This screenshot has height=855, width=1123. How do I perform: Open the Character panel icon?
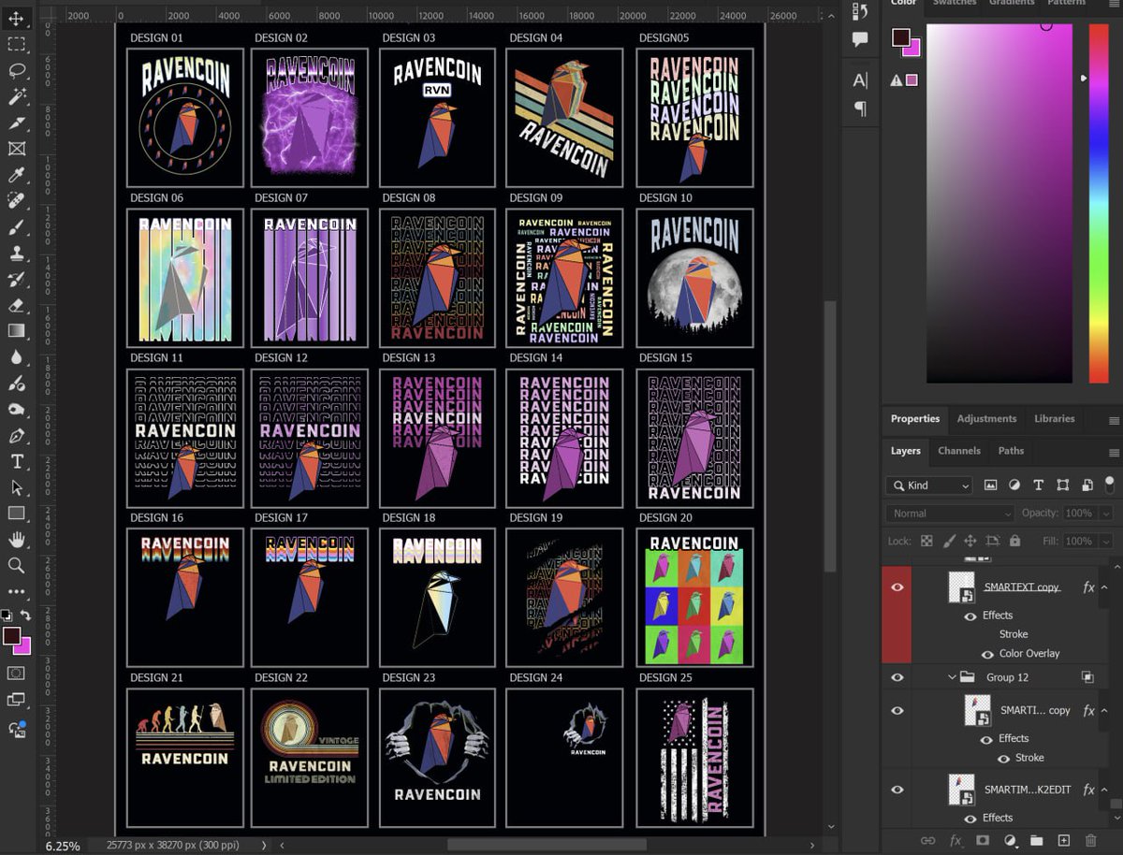point(861,80)
